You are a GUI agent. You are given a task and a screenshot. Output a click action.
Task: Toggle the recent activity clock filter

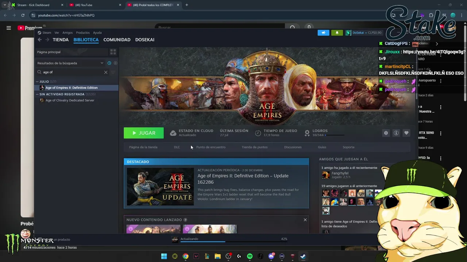point(109,63)
